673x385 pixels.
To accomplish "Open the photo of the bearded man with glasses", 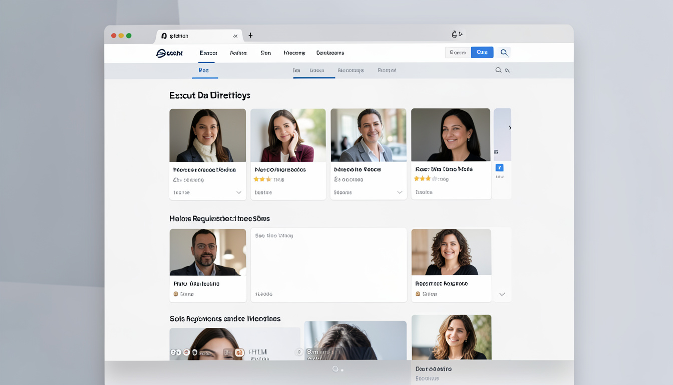I will (x=208, y=252).
